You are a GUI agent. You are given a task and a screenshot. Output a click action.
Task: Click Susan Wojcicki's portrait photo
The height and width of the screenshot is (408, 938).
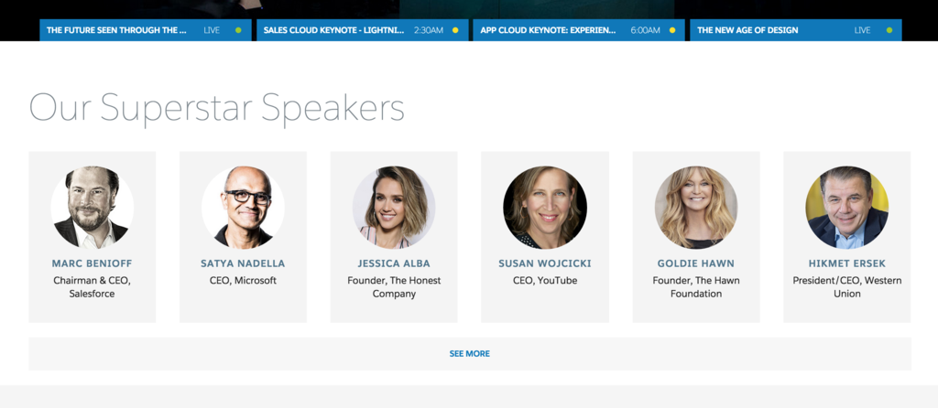tap(545, 208)
